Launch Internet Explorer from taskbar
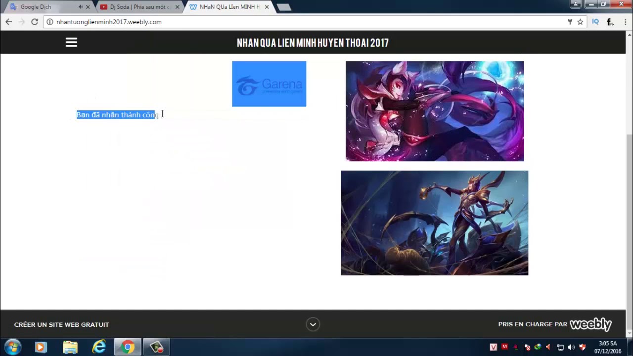 pos(99,348)
